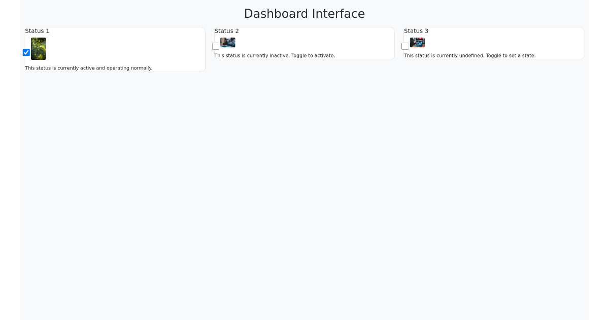Screen dimensions: 609x320
Task: Click the Status 2 card header
Action: point(226,31)
